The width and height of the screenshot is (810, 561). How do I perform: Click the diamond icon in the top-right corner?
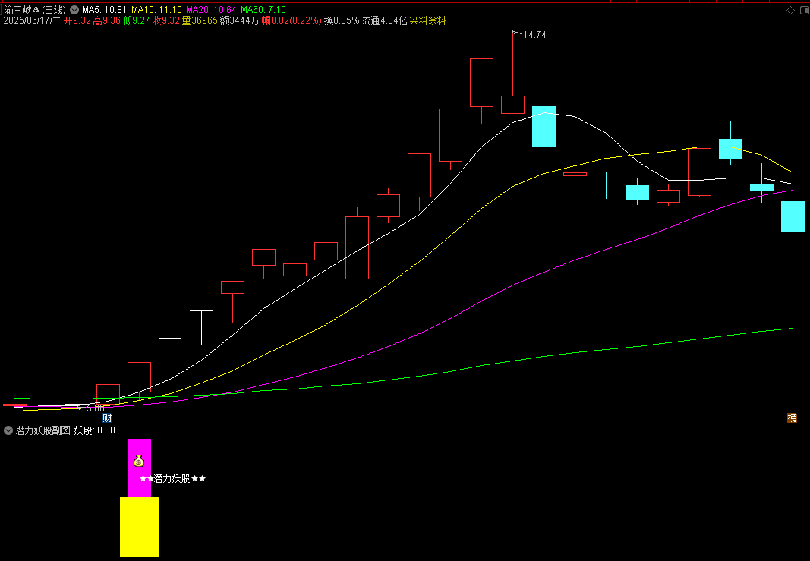(x=790, y=11)
